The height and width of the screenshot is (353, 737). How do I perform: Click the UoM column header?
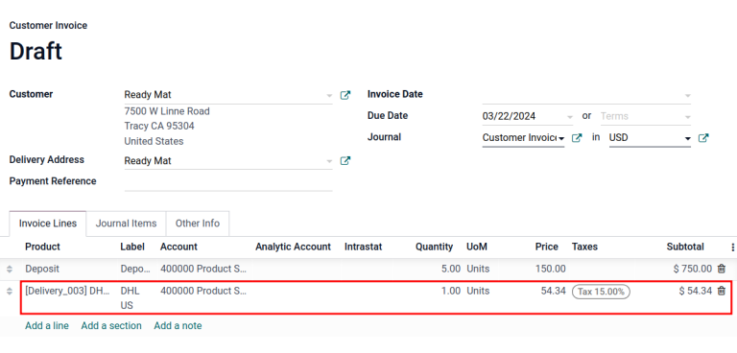pyautogui.click(x=477, y=247)
